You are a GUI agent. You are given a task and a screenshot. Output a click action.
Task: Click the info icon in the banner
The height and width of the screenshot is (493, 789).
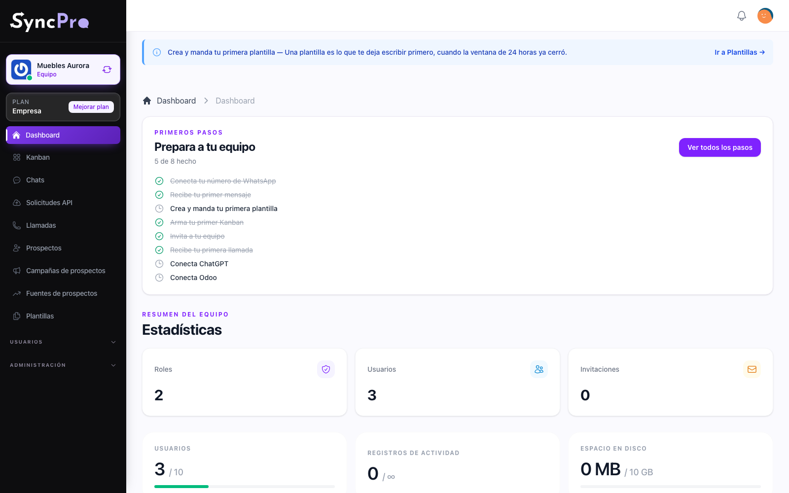(x=157, y=52)
